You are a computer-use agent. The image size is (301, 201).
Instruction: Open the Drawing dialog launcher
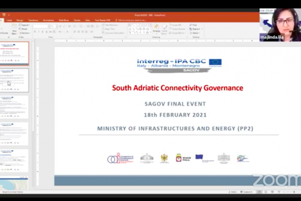click(187, 37)
